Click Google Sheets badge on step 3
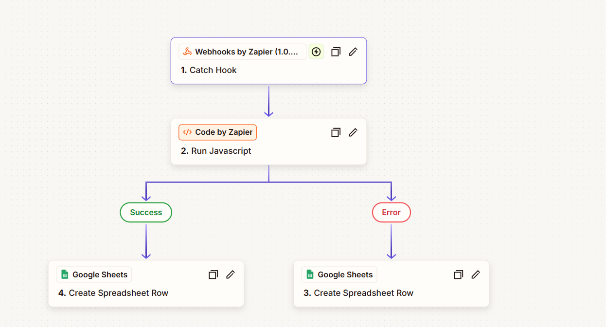 pyautogui.click(x=339, y=274)
